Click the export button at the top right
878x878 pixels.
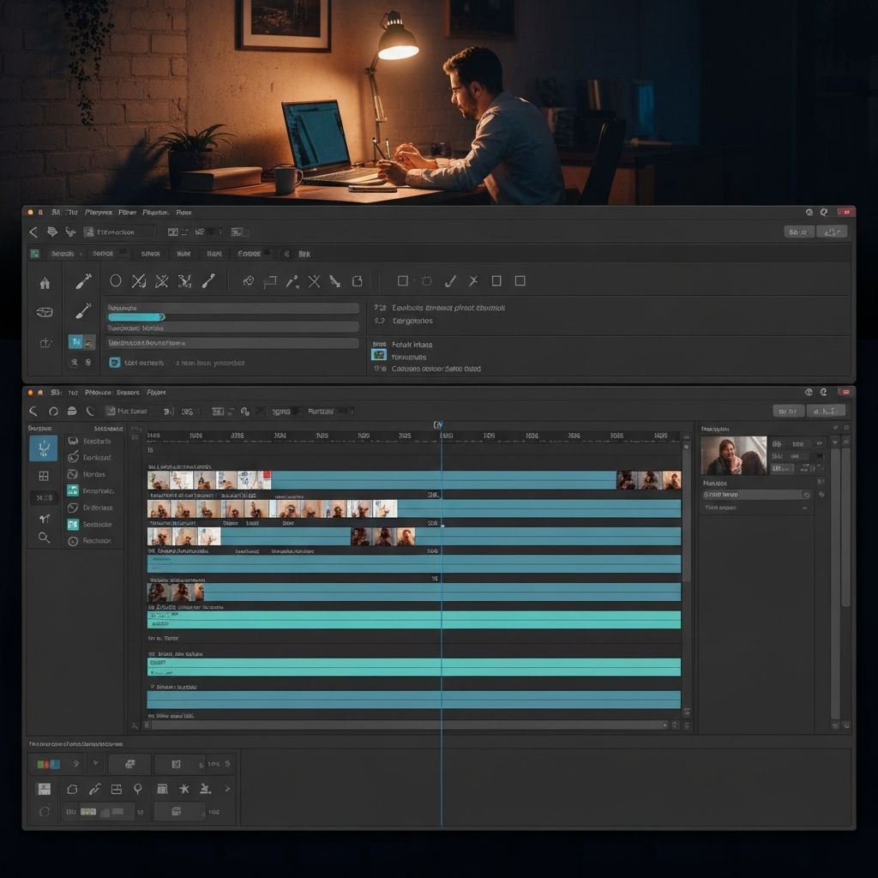tap(829, 231)
